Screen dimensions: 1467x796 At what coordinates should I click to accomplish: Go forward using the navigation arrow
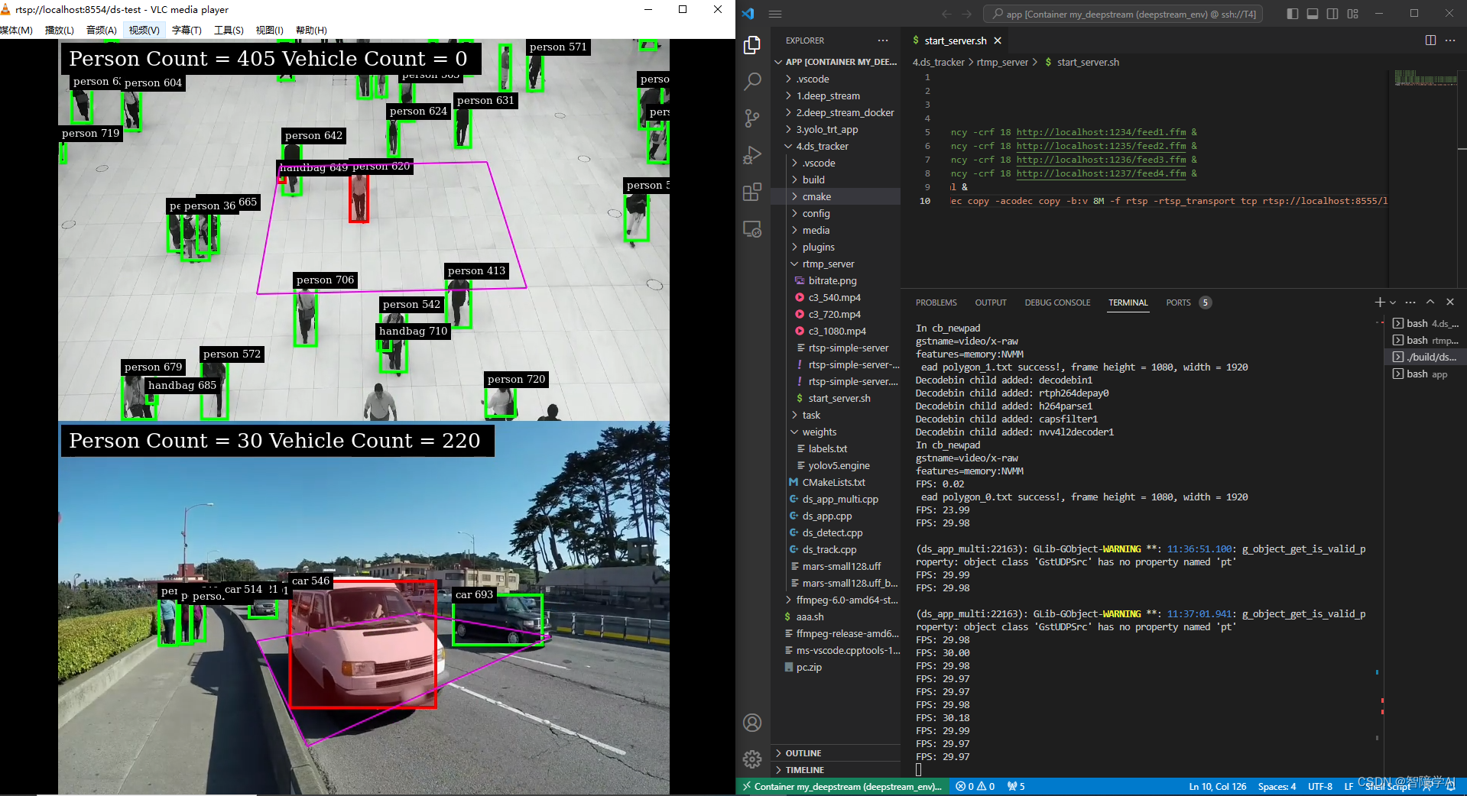point(966,14)
